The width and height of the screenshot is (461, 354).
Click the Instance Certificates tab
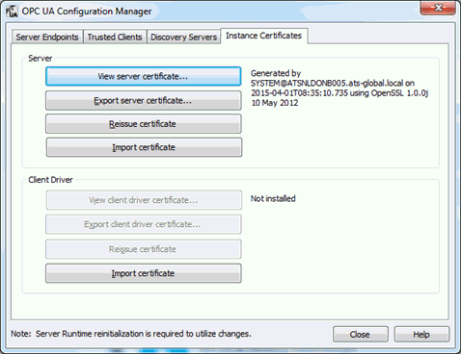263,36
